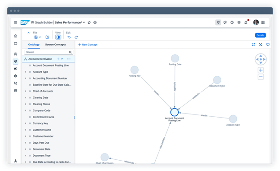Click the SAP logo
The height and width of the screenshot is (171, 280).
click(25, 22)
